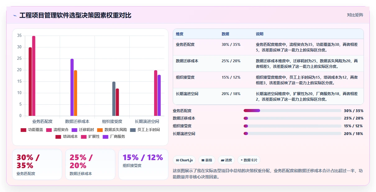The image size is (376, 192).
Task: Click the Chart.js tag chip
Action: [184, 160]
